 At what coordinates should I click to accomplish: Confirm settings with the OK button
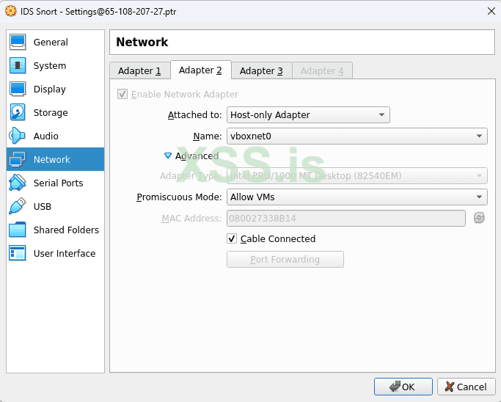[x=403, y=387]
